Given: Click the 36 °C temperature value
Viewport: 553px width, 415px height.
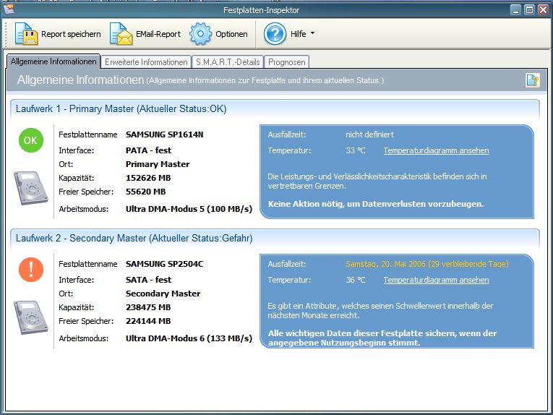Looking at the screenshot, I should coord(356,280).
